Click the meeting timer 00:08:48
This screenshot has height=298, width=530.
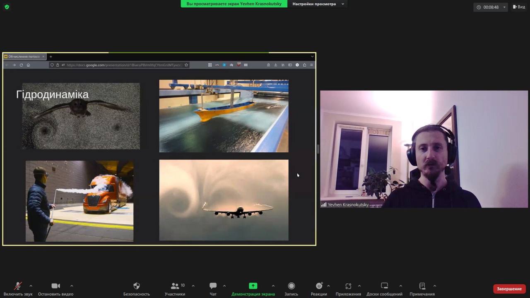(491, 7)
